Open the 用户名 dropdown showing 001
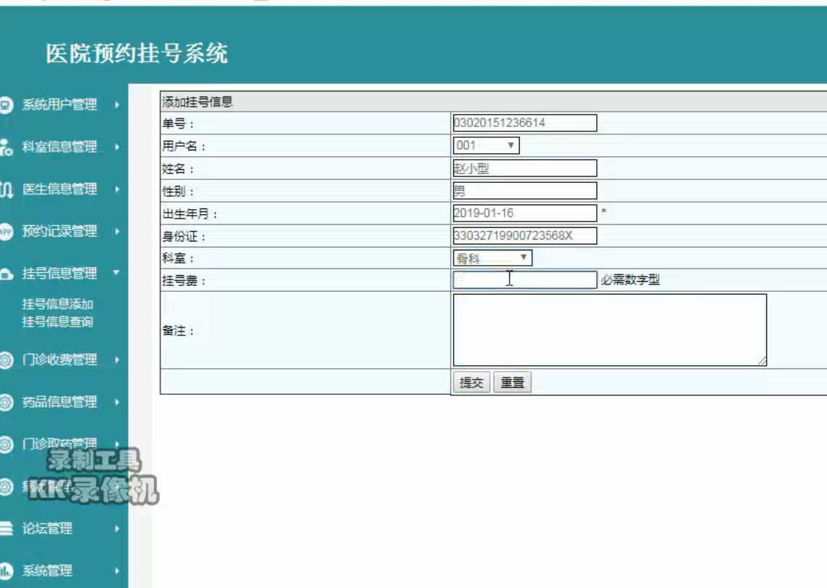The image size is (827, 588). 486,146
